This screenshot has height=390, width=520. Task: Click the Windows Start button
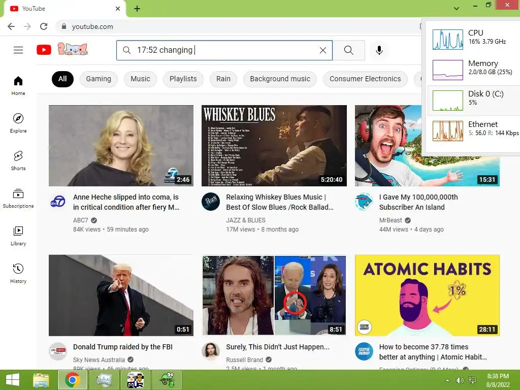tap(13, 380)
